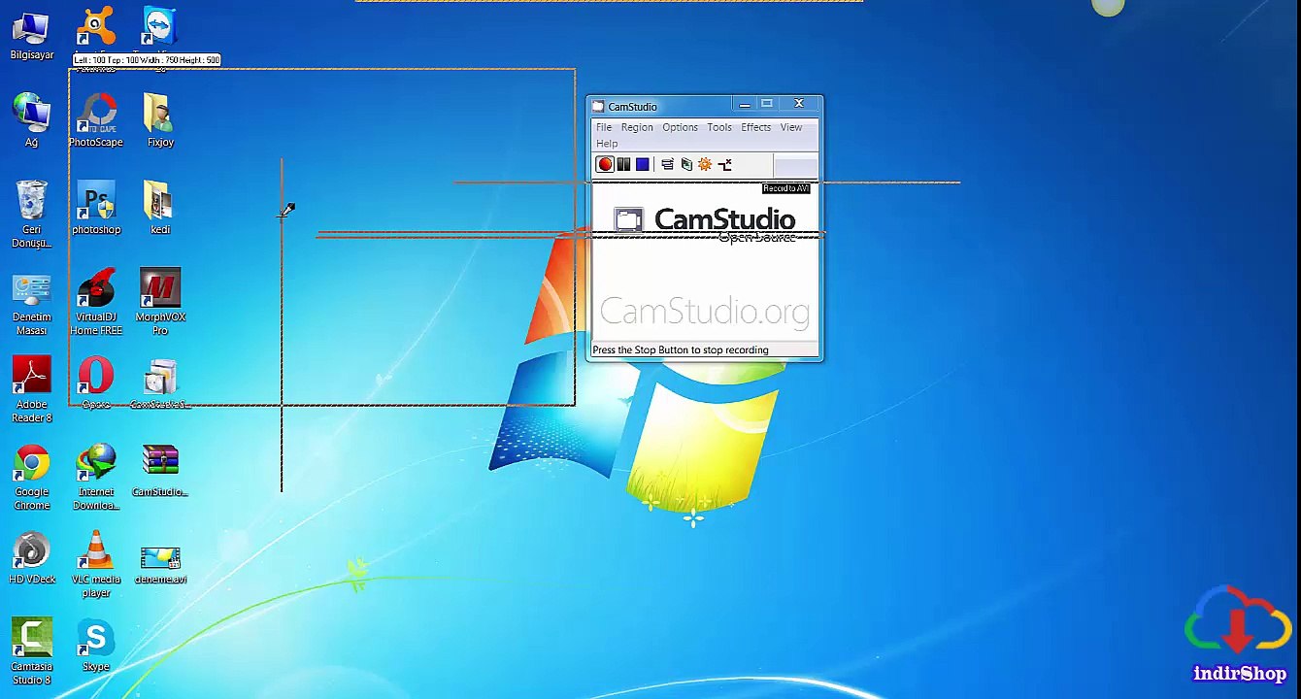The image size is (1301, 699).
Task: Select the Adobe Reader 8 icon
Action: (x=32, y=389)
